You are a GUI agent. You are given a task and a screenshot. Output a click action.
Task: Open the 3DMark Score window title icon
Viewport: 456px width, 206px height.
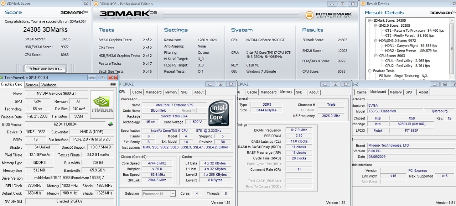pos(3,4)
